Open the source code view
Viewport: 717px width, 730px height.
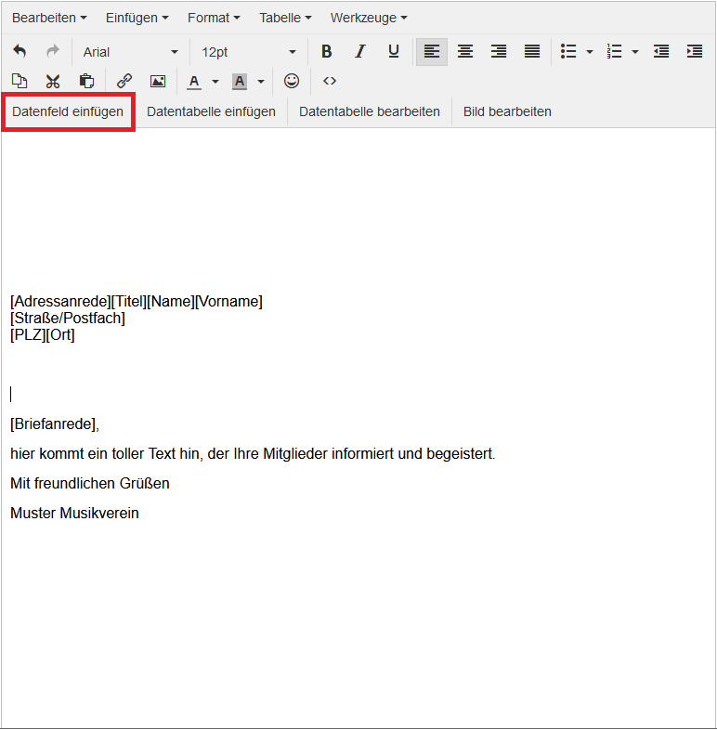click(330, 81)
